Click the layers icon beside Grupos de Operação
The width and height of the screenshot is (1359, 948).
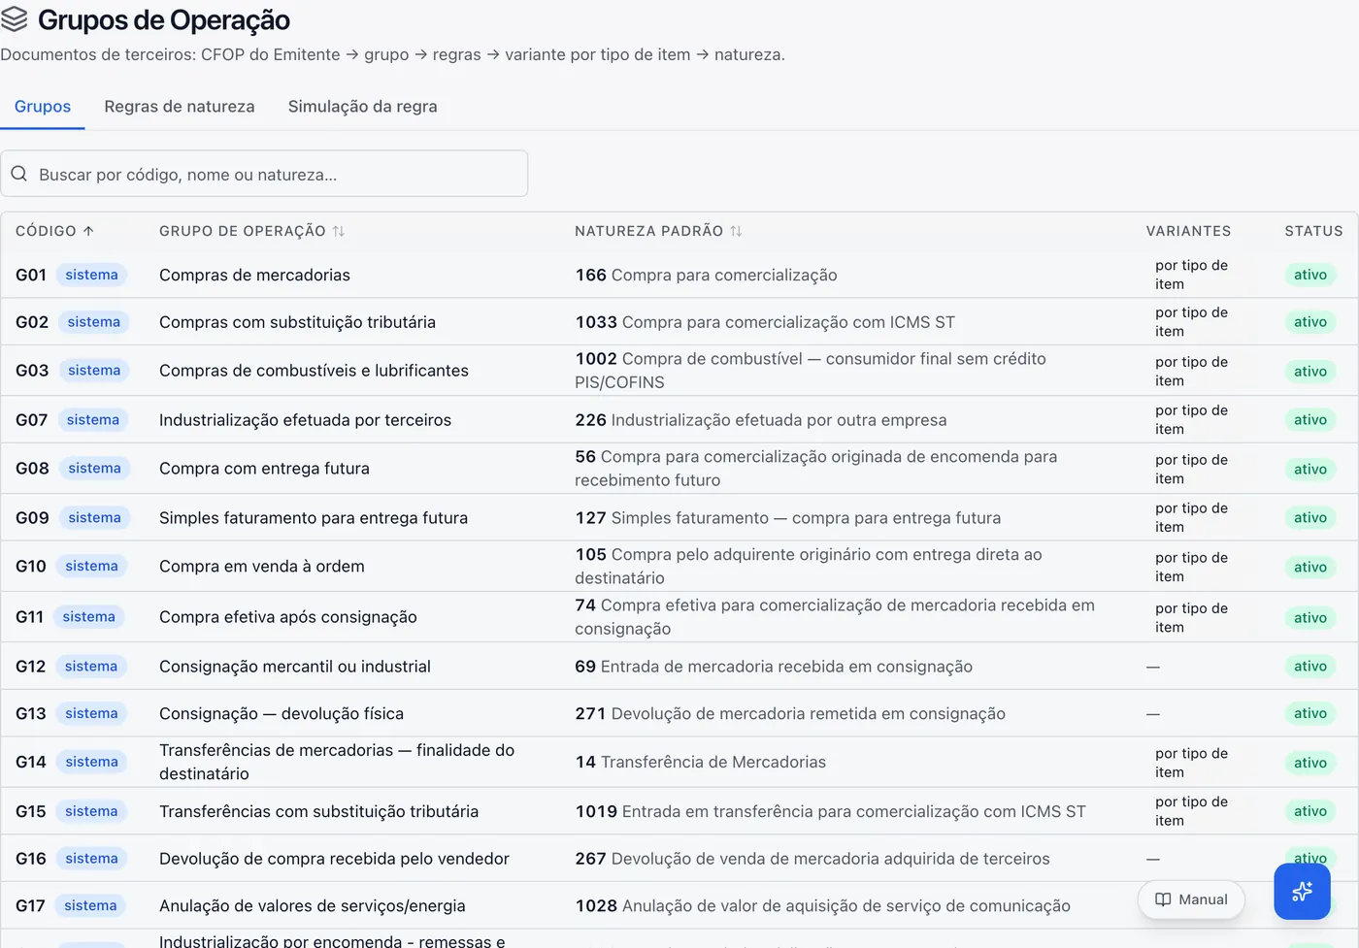tap(15, 19)
